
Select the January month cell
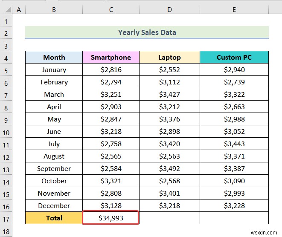tap(54, 70)
